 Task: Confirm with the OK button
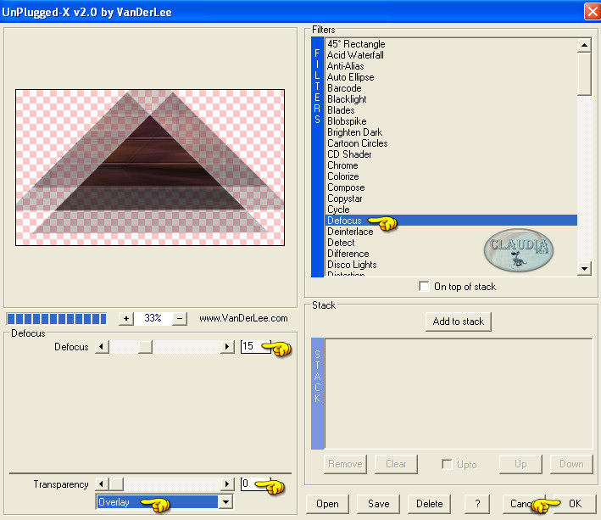point(575,504)
